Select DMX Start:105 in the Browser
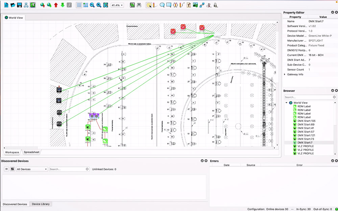The width and height of the screenshot is (338, 211). [306, 121]
